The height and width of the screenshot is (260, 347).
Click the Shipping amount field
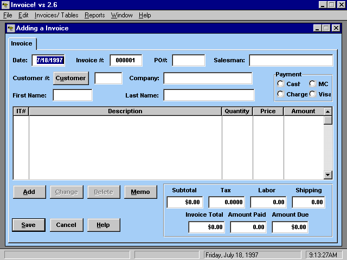click(x=309, y=202)
